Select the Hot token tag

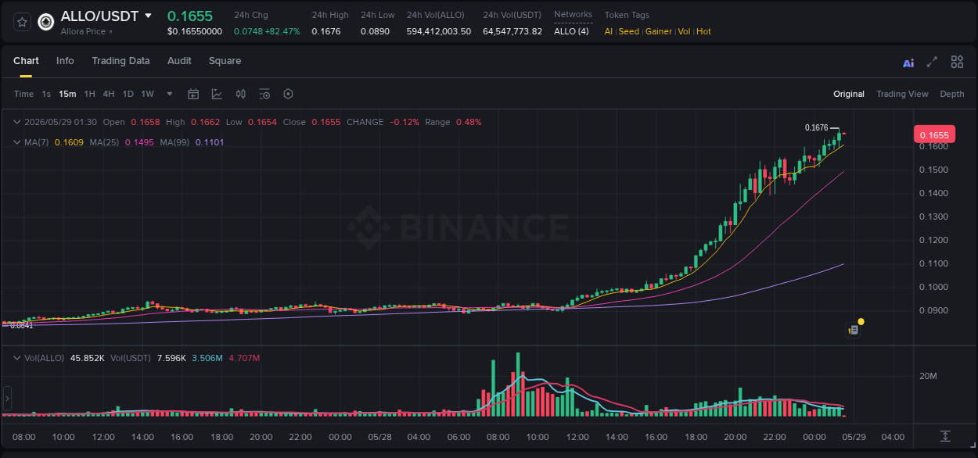coord(703,31)
